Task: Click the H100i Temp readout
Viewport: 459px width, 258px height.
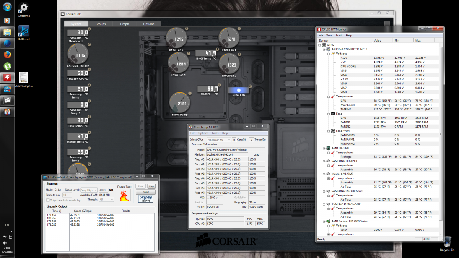Action: 207,53
